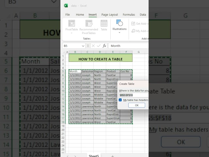Click the SuperGlue cell in row 17
The width and height of the screenshot is (209, 157).
click(113, 118)
